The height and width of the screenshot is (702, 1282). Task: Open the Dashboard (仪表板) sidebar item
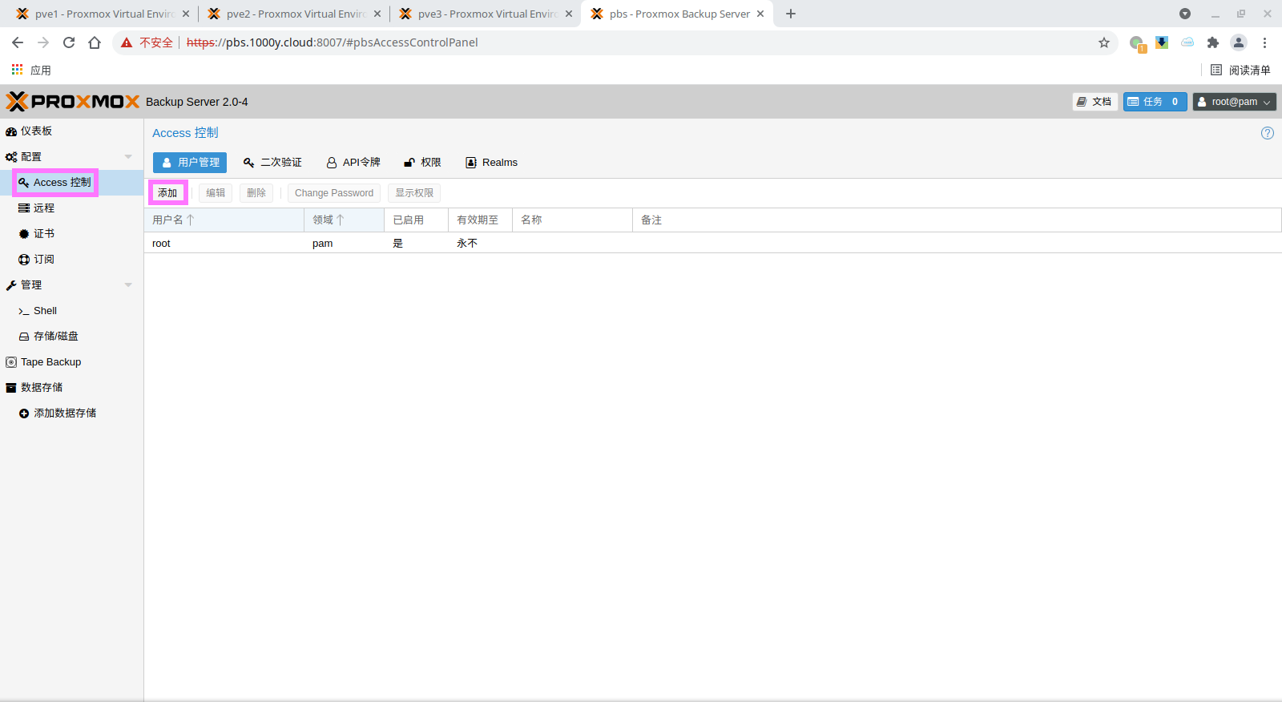36,131
